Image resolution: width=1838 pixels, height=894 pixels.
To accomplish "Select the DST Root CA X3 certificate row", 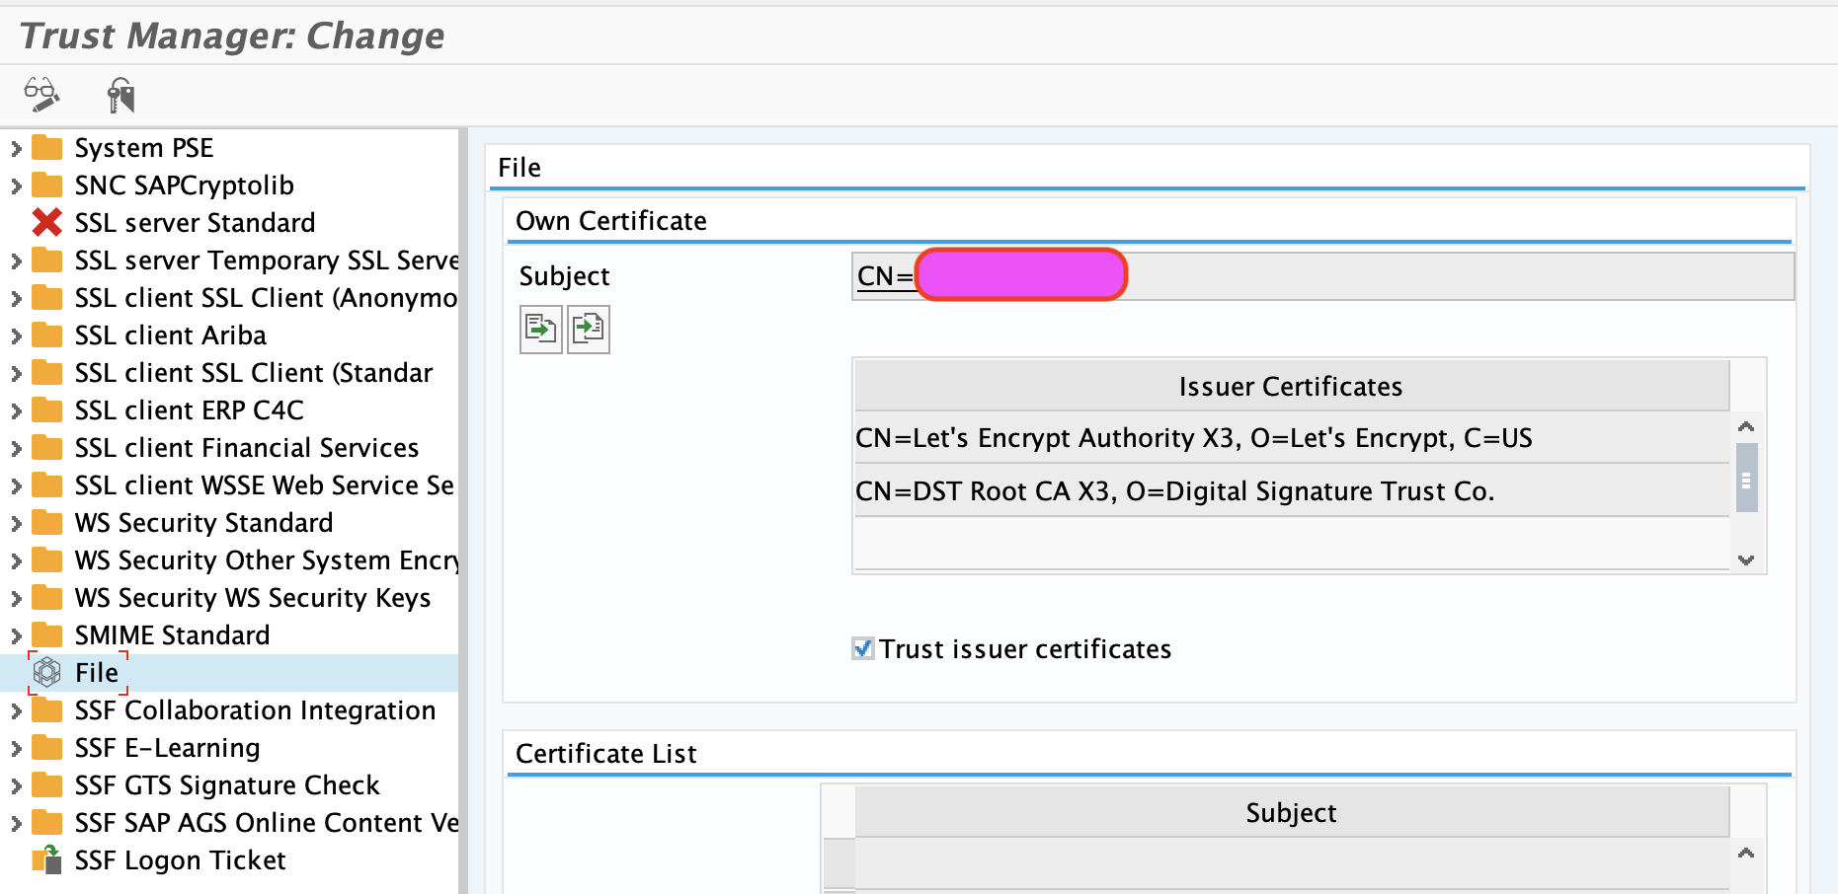I will coord(1174,490).
